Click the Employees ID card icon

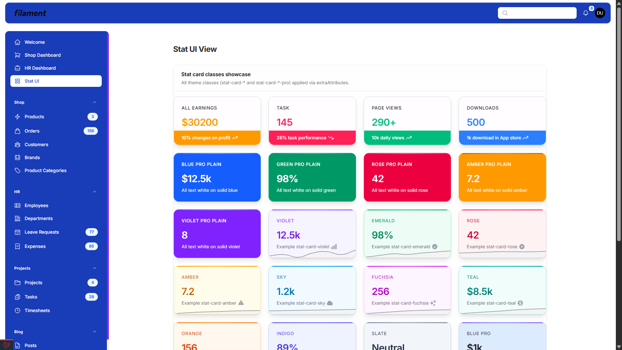[17, 205]
